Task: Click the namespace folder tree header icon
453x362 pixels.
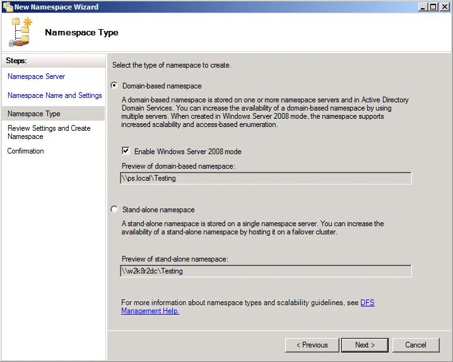Action: click(x=21, y=32)
